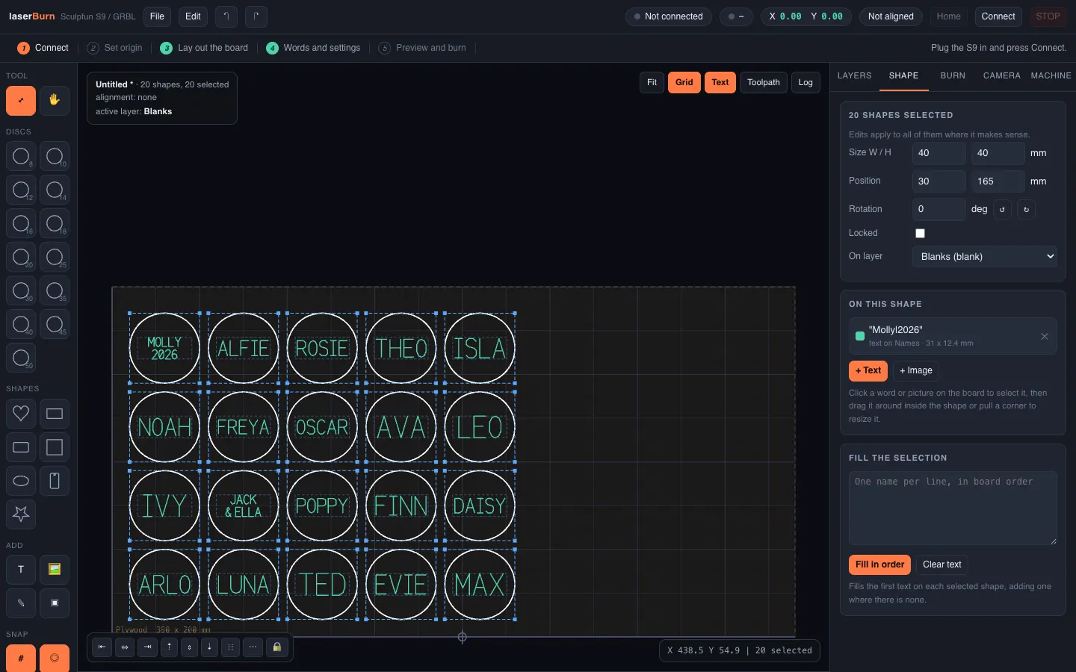Open the File menu

click(x=157, y=16)
